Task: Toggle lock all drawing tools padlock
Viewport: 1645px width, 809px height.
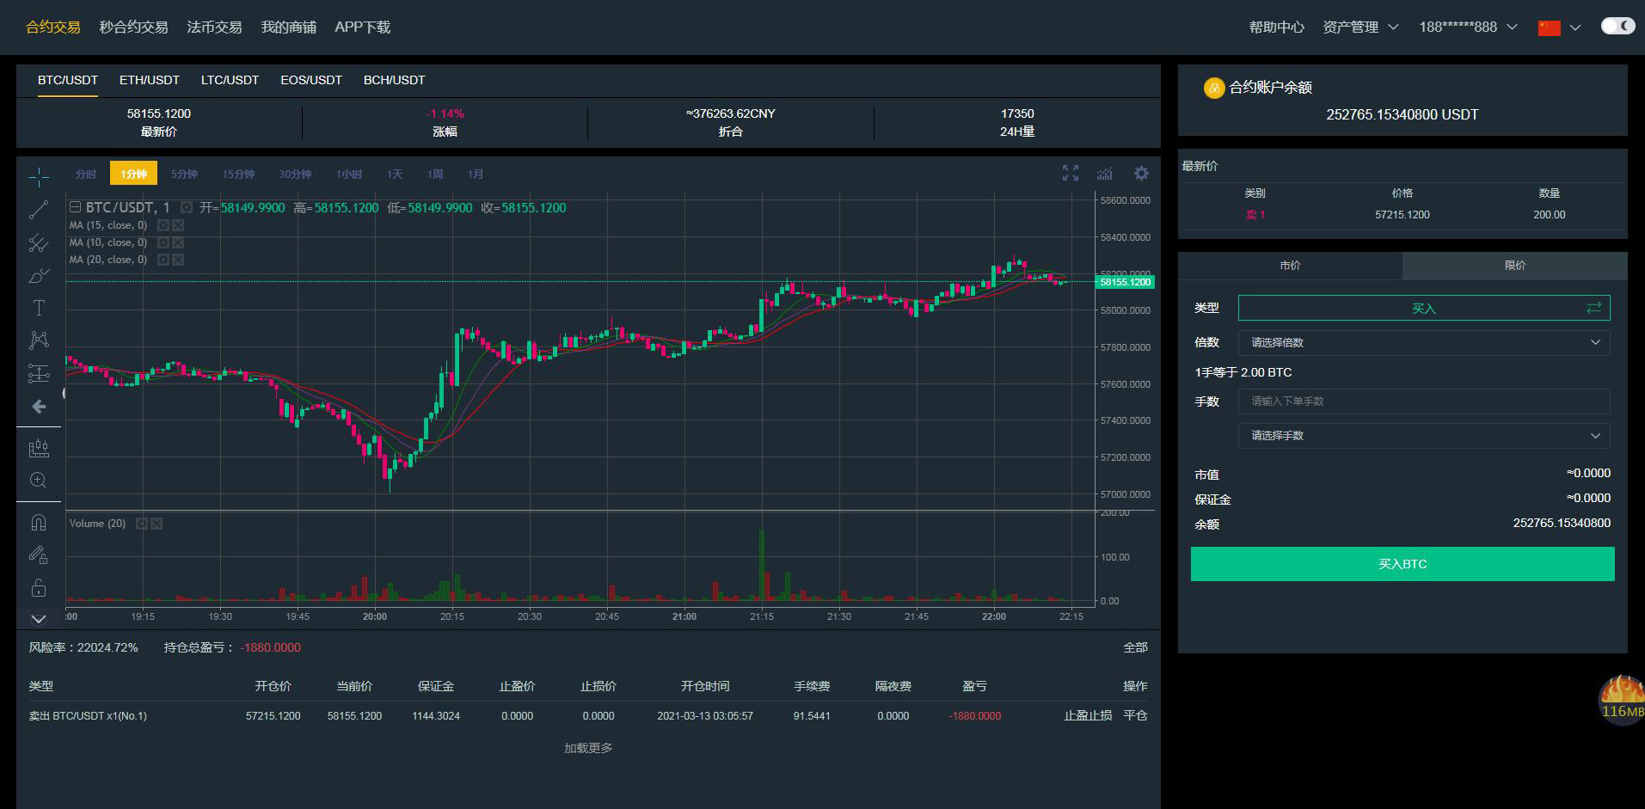Action: (x=39, y=588)
